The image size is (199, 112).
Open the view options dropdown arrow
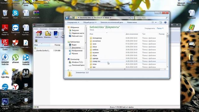(156, 22)
